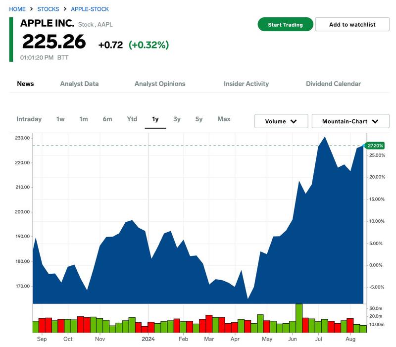Select the 5y chart range
The width and height of the screenshot is (396, 347).
coord(199,119)
